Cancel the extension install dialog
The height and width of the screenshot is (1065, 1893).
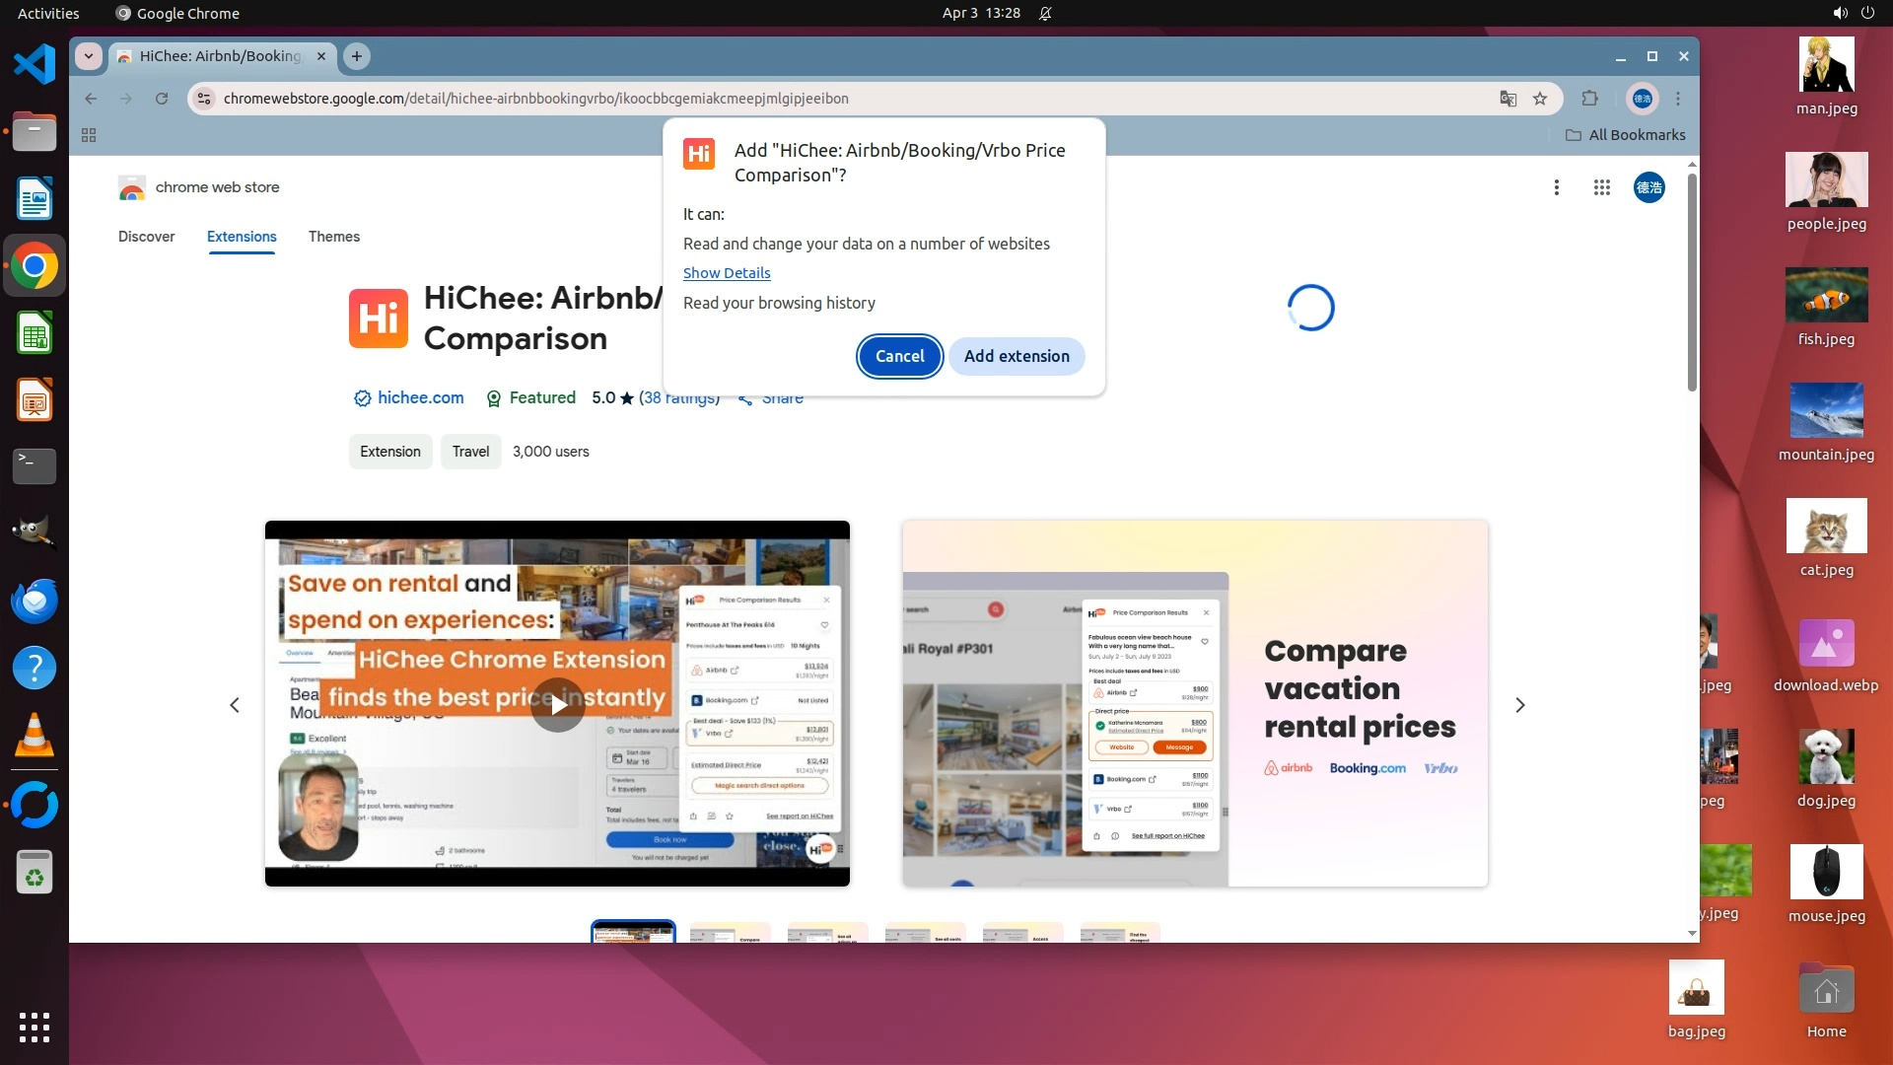(899, 356)
